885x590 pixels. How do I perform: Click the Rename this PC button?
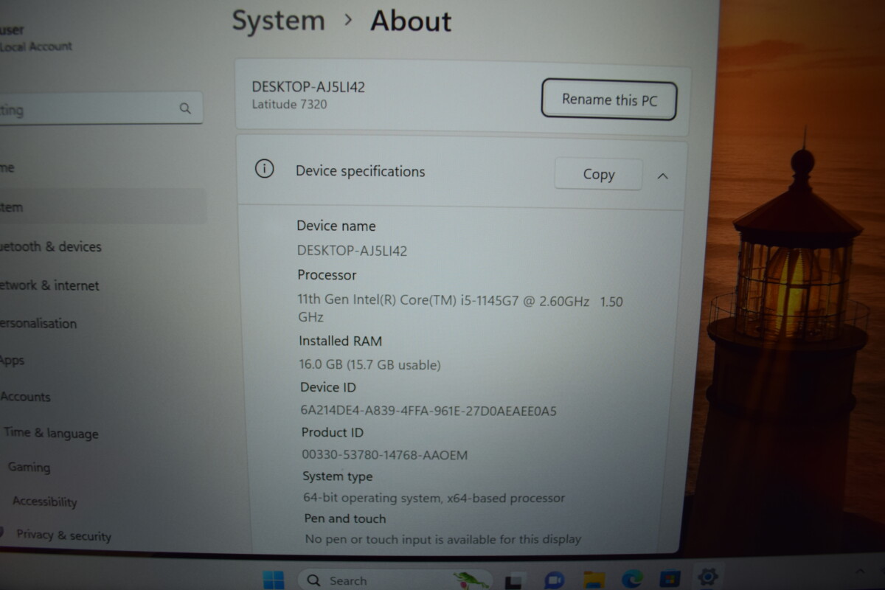(608, 100)
